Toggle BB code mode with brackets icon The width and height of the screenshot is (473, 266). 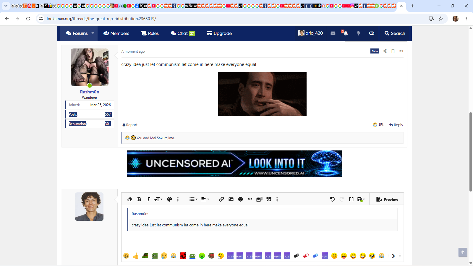351,199
